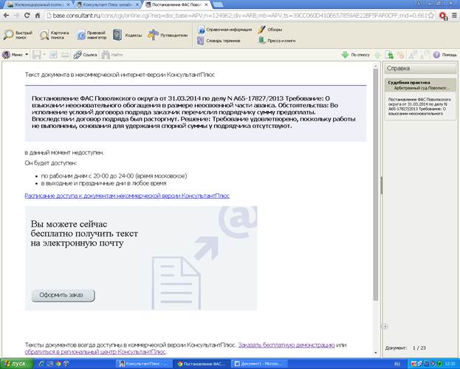460x369 pixels.
Task: Click the document vertical scrollbar thumb
Action: (x=376, y=185)
